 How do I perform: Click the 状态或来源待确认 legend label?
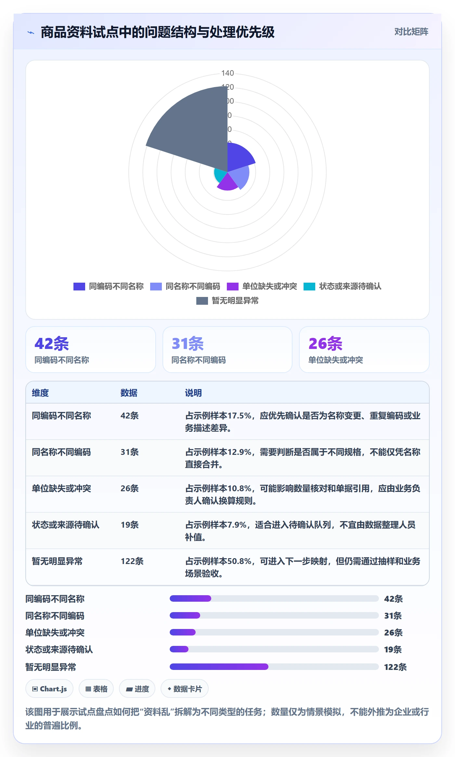(x=350, y=286)
